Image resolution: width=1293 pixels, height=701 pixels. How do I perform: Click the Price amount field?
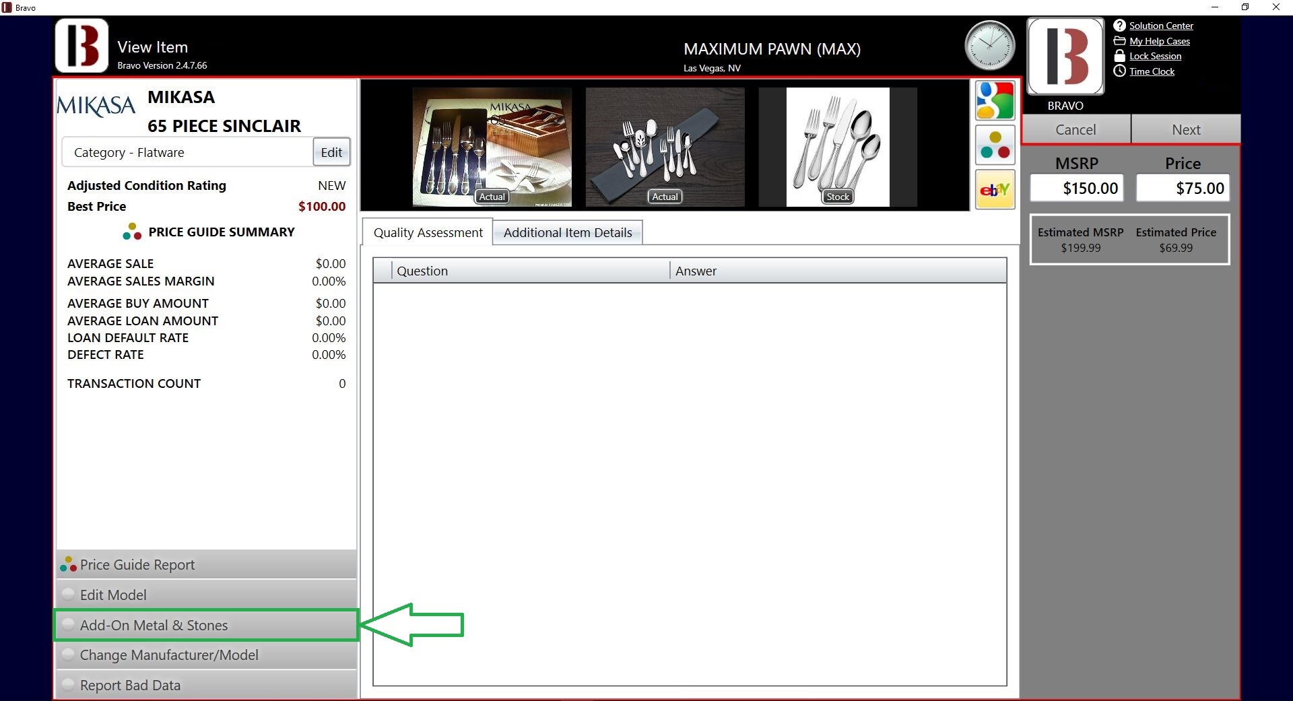(1183, 188)
